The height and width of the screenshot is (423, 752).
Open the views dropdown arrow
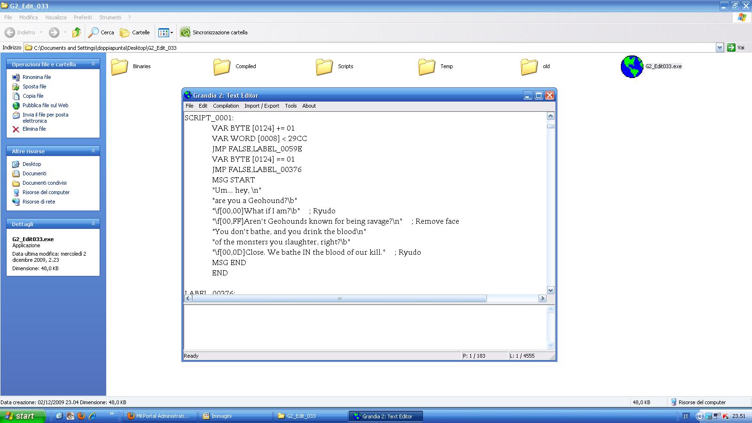tap(172, 32)
